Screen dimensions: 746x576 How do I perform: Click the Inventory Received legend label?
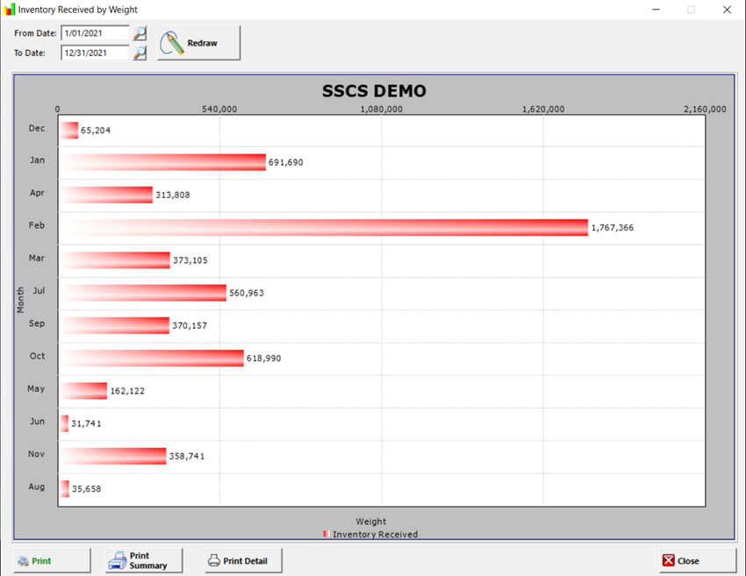[x=376, y=534]
